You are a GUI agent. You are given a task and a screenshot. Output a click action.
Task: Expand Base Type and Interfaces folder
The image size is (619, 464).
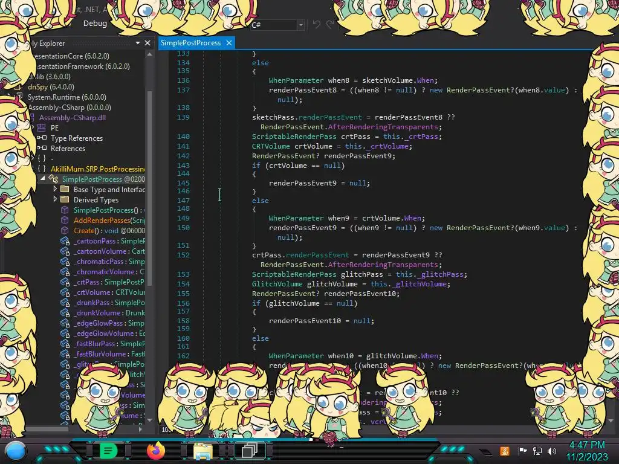pos(55,189)
